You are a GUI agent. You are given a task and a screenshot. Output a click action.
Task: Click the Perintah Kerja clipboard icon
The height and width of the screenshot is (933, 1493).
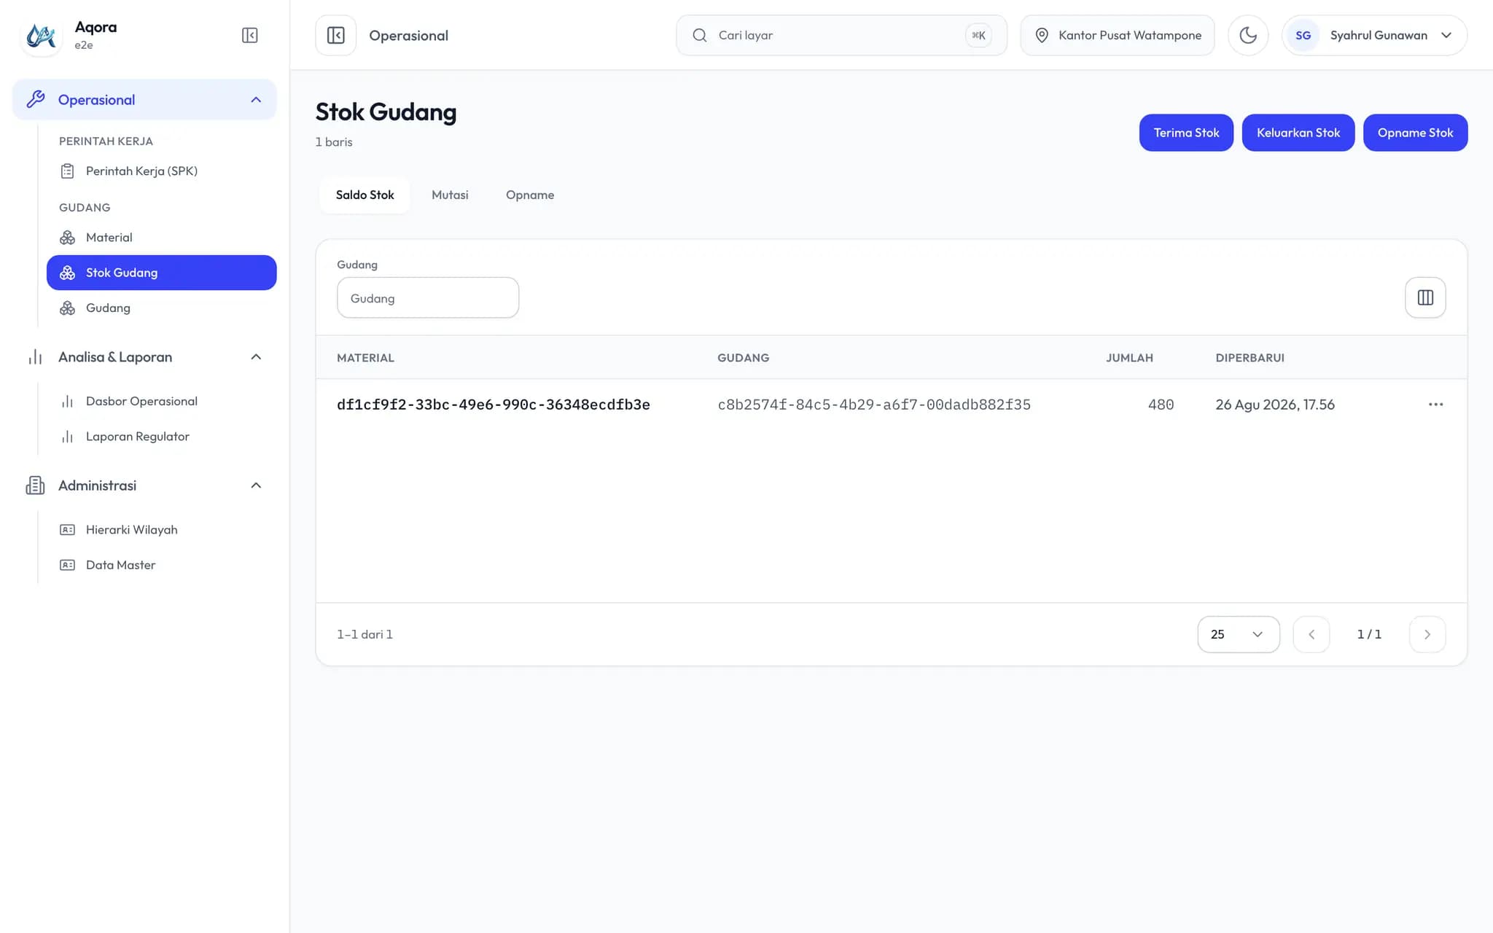67,171
